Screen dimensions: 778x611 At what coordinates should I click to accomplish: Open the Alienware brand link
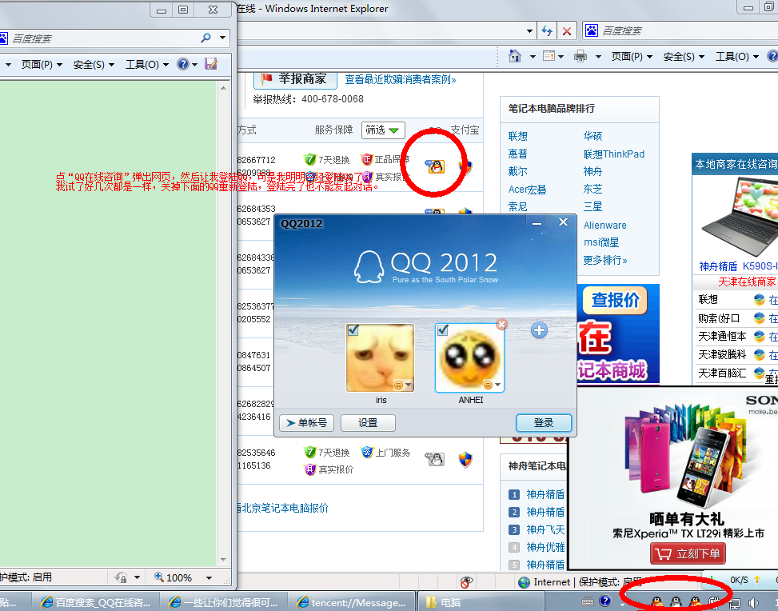tap(604, 225)
